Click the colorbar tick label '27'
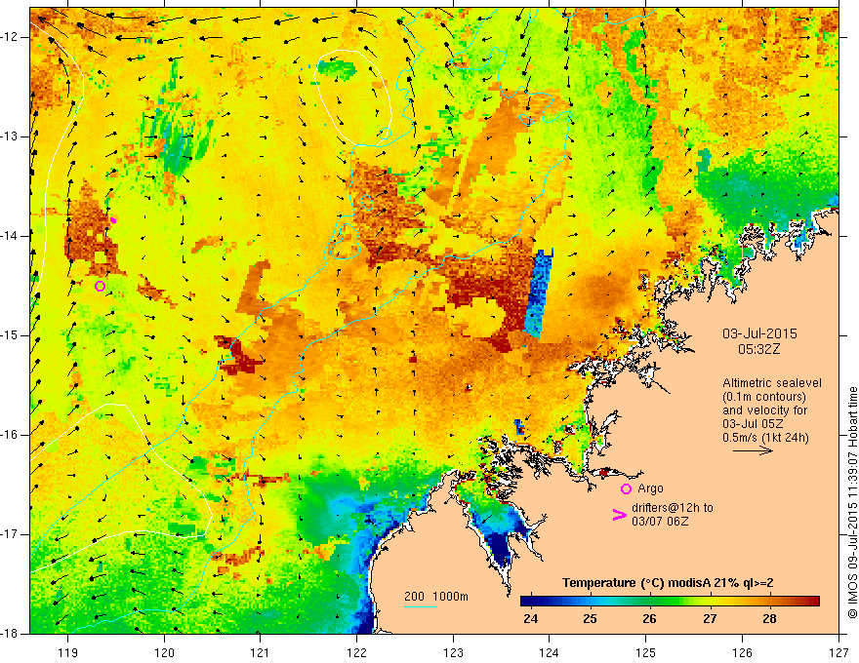 click(x=710, y=619)
